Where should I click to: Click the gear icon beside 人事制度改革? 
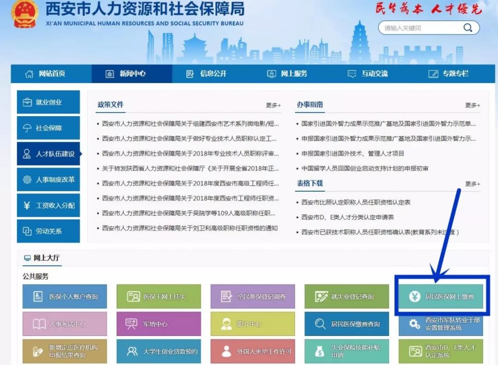[27, 180]
